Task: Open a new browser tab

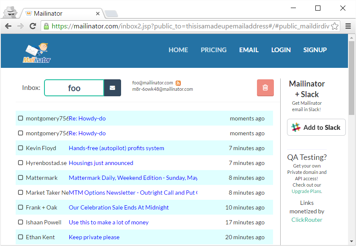Action: click(111, 14)
